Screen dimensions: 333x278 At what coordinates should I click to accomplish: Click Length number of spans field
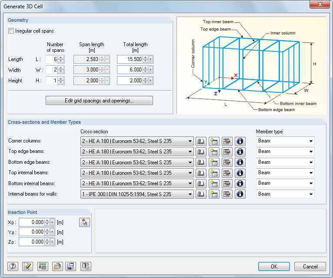[x=51, y=59]
